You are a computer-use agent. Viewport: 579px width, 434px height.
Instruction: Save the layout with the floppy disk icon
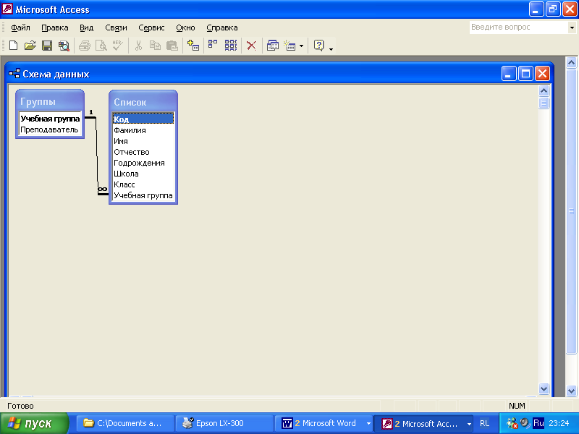tap(47, 46)
